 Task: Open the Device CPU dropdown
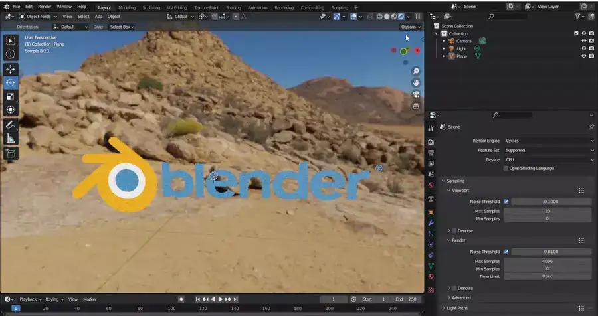coord(549,160)
